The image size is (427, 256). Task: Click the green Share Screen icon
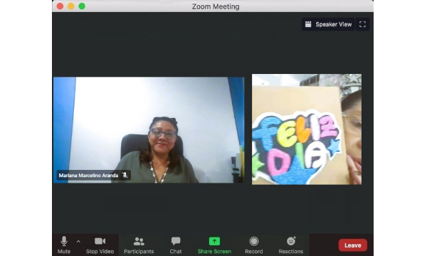(214, 241)
